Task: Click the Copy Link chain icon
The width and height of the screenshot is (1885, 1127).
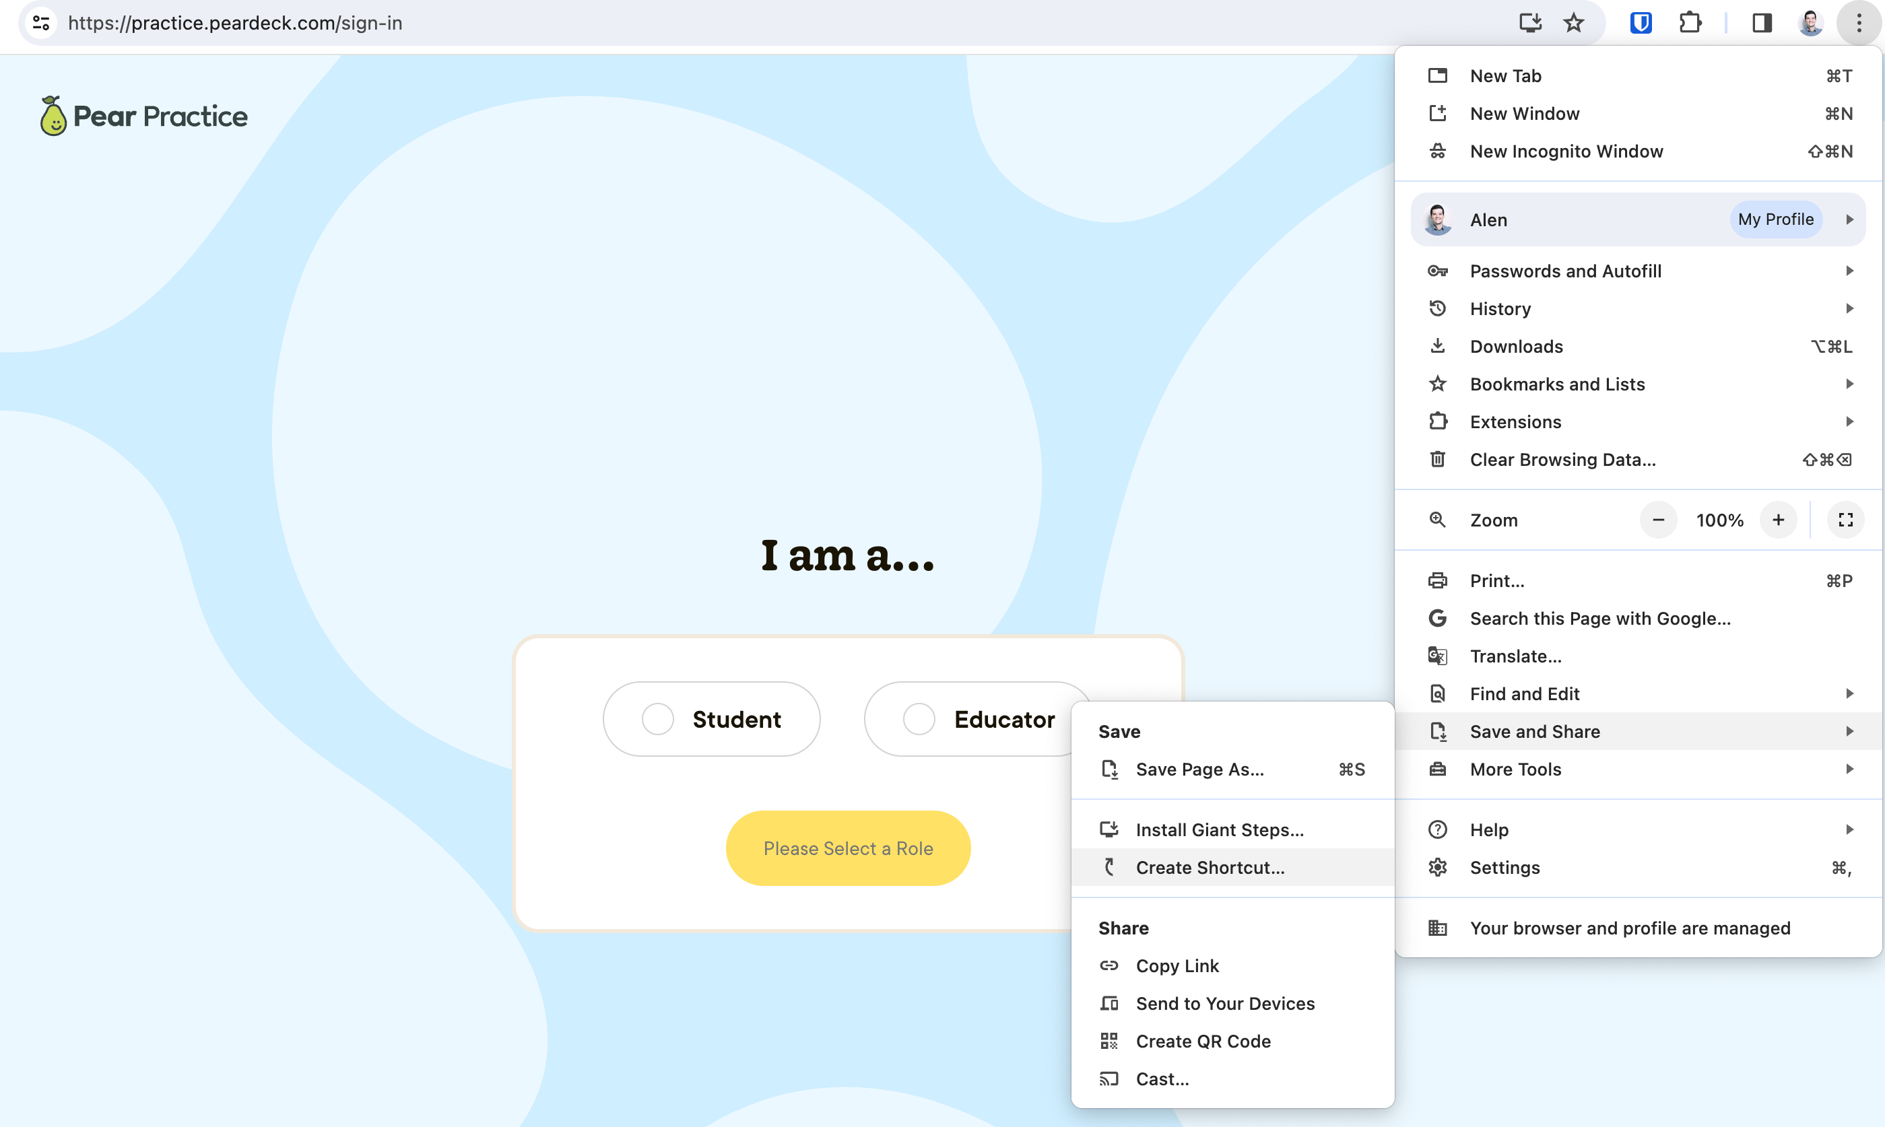Action: (1109, 966)
